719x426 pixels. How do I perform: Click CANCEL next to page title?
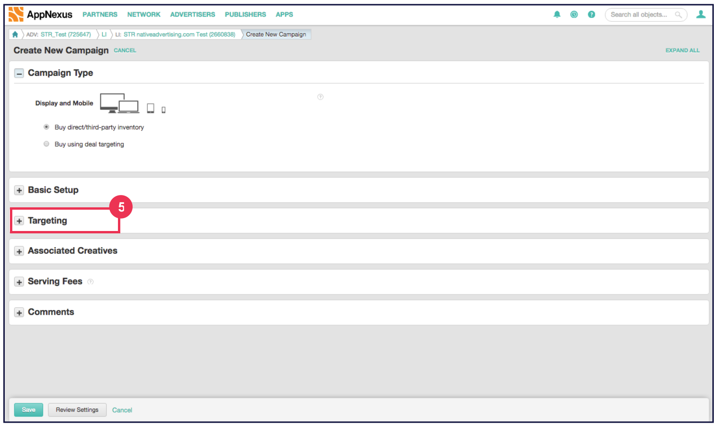(125, 50)
